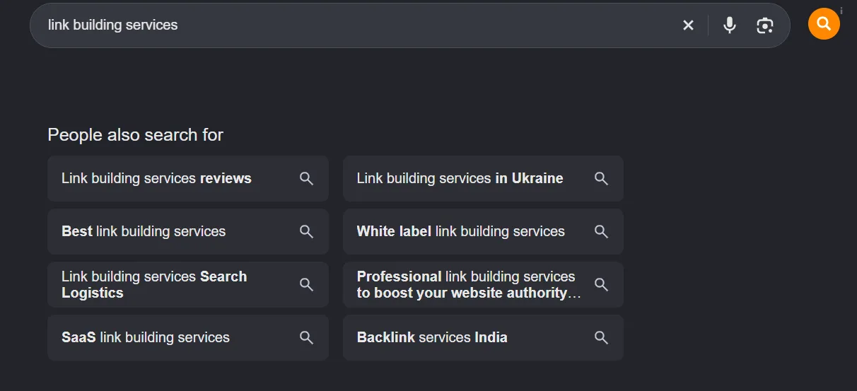Click magnifier icon in 'reviews' suggestion

pos(306,178)
